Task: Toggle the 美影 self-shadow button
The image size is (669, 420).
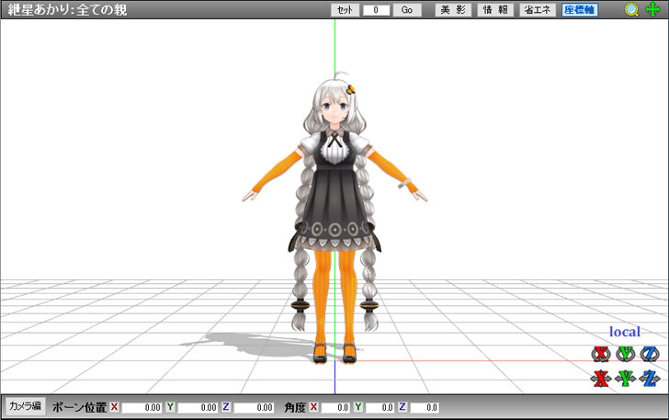Action: point(453,10)
